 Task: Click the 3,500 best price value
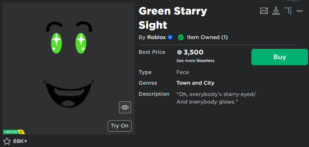point(193,53)
